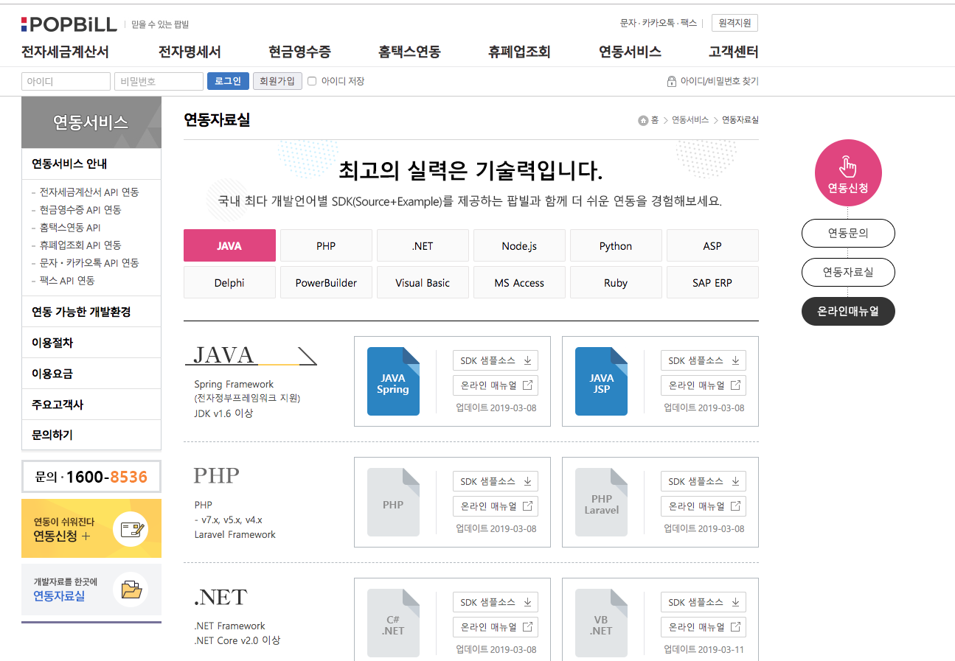Download JAVA Spring SDK 샘플소스

[x=496, y=360]
